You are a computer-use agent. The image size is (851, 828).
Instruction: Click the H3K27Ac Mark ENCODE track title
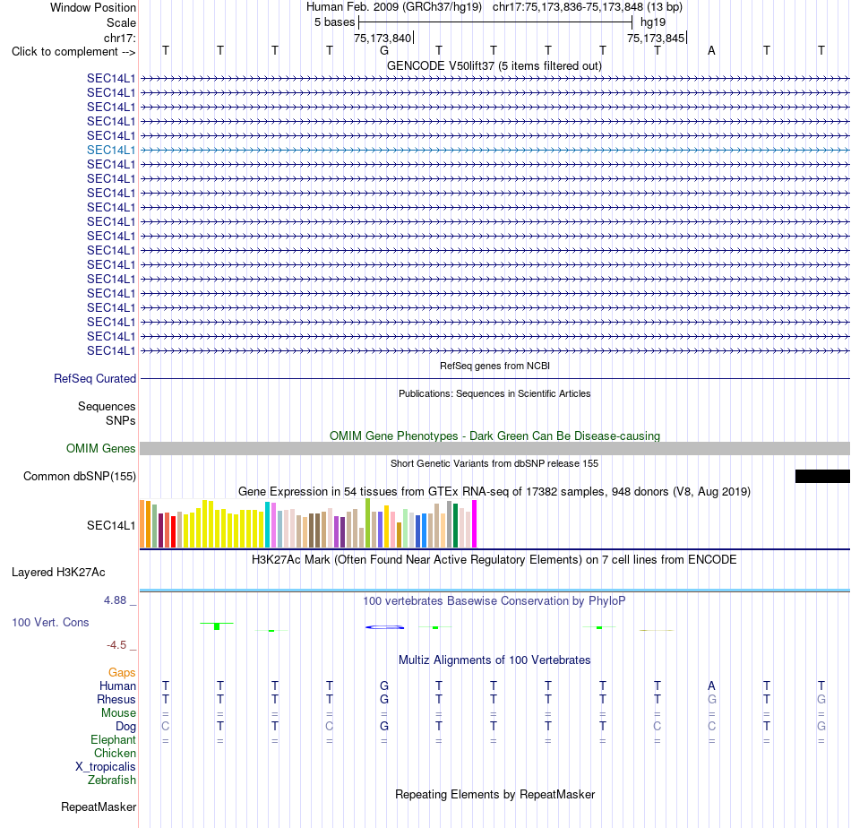494,560
